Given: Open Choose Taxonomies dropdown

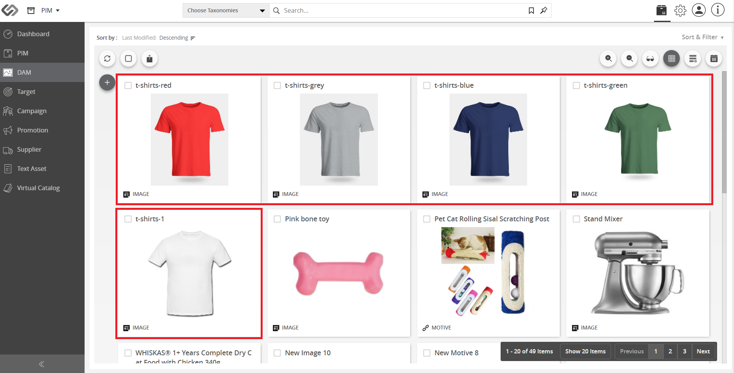Looking at the screenshot, I should click(x=226, y=10).
